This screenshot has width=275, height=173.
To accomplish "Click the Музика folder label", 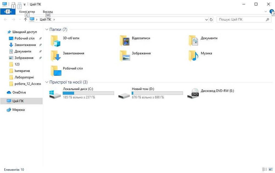I will tap(206, 53).
